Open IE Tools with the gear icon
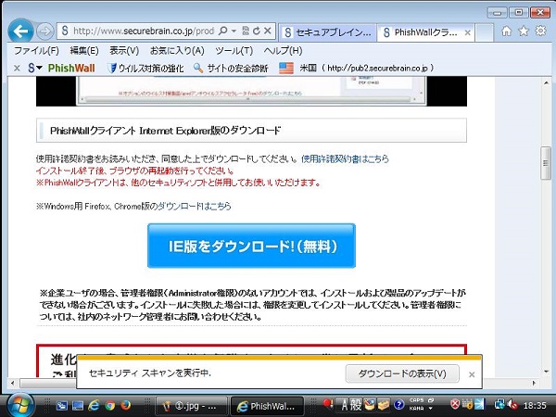 pos(540,31)
